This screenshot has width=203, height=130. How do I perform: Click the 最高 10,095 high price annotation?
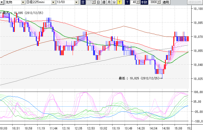23,12
